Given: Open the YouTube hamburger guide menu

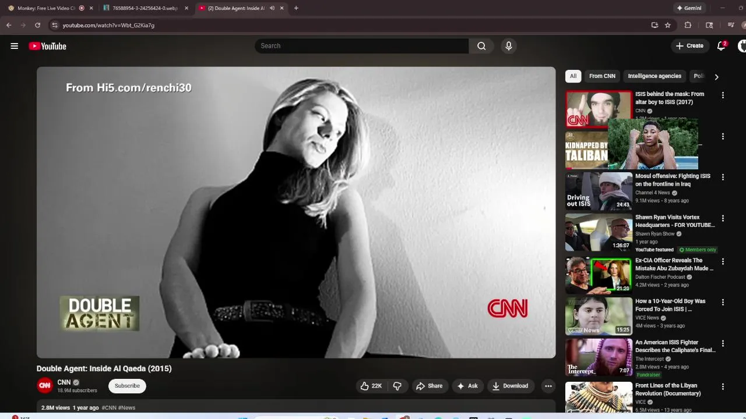Looking at the screenshot, I should pyautogui.click(x=14, y=46).
